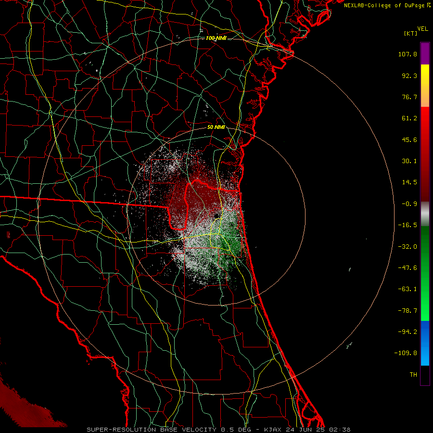The height and width of the screenshot is (433, 433).
Task: Click the -78.7 velocity scale value
Action: [408, 311]
